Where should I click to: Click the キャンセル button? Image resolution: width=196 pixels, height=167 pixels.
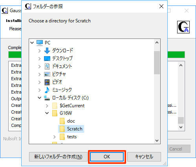[144, 157]
